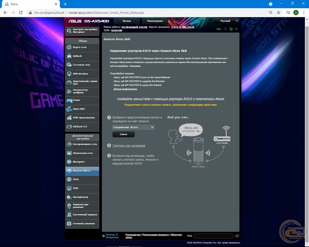Viewport: 309px width, 247px height.
Task: Open IPv6 settings
Action: pos(82,179)
